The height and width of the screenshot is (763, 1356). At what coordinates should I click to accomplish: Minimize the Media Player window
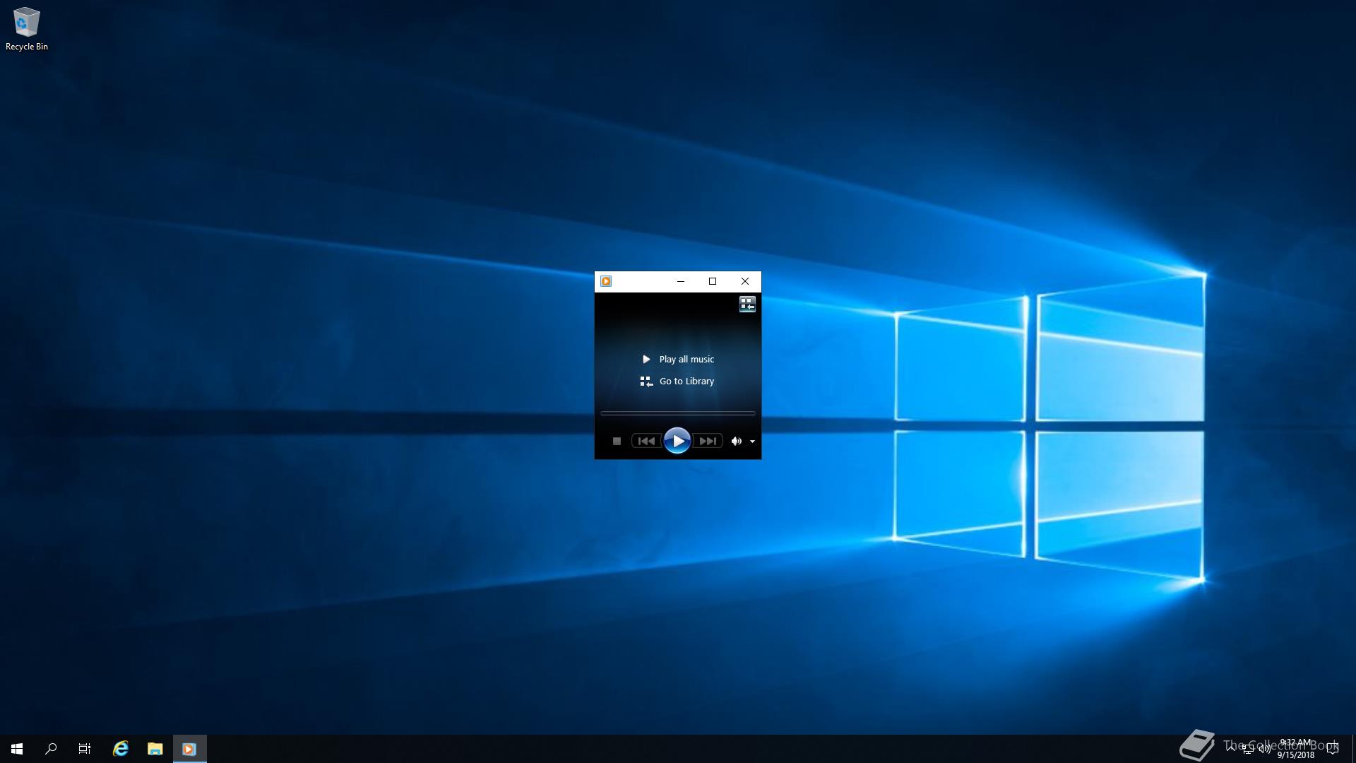[681, 281]
